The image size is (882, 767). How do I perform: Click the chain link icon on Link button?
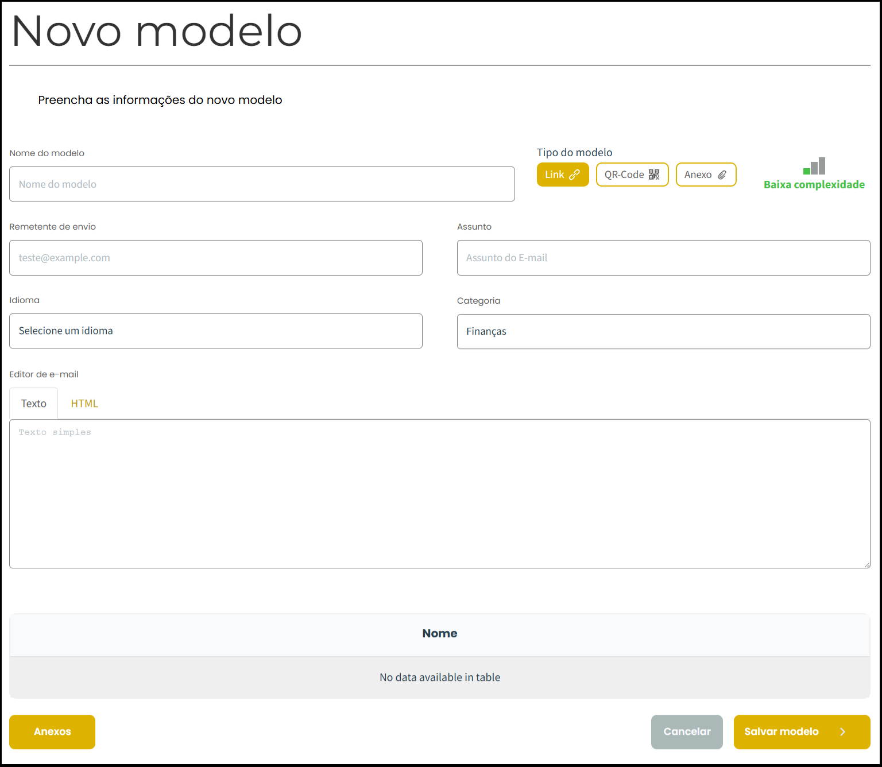click(x=576, y=174)
